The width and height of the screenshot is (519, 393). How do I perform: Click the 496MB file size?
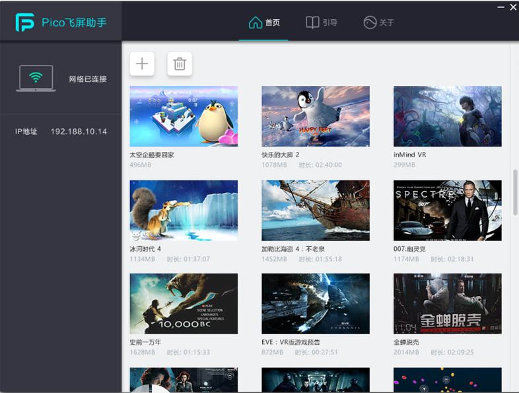click(141, 165)
